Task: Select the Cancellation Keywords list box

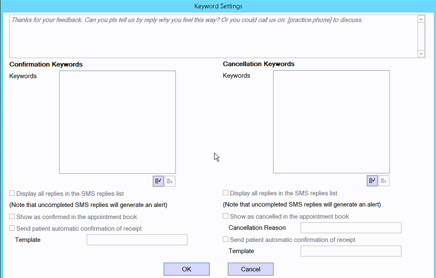Action: pyautogui.click(x=331, y=122)
